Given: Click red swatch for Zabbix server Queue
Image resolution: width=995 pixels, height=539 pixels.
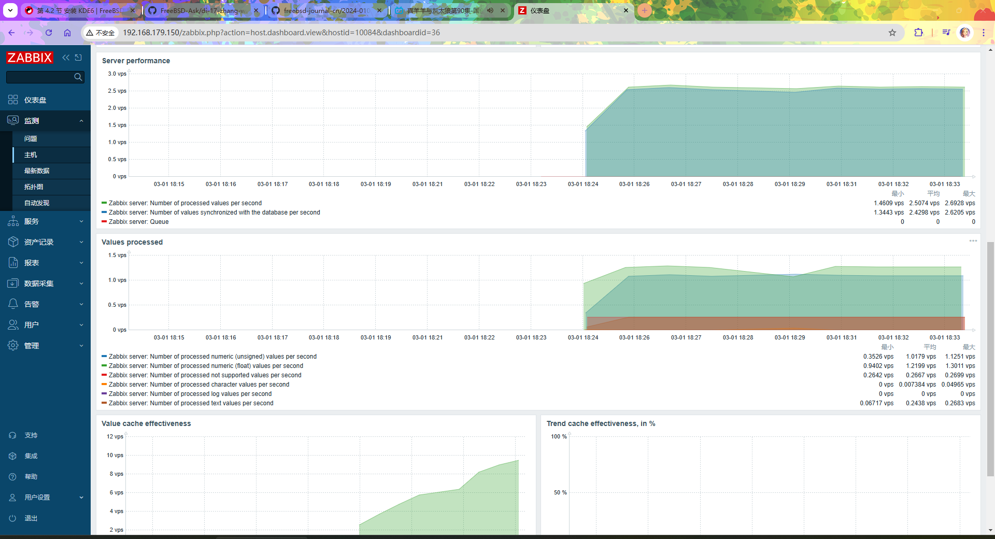Looking at the screenshot, I should pos(104,222).
